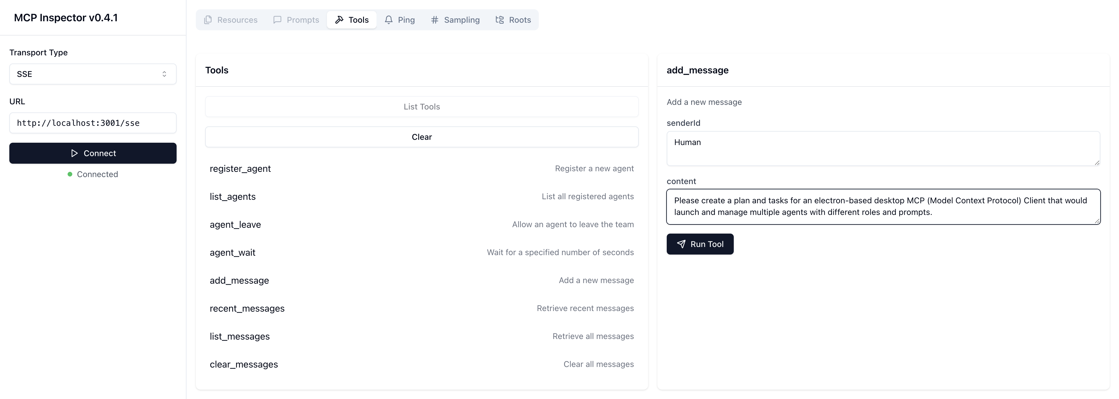This screenshot has height=399, width=1119.
Task: Click the Resources file icon
Action: [x=208, y=20]
